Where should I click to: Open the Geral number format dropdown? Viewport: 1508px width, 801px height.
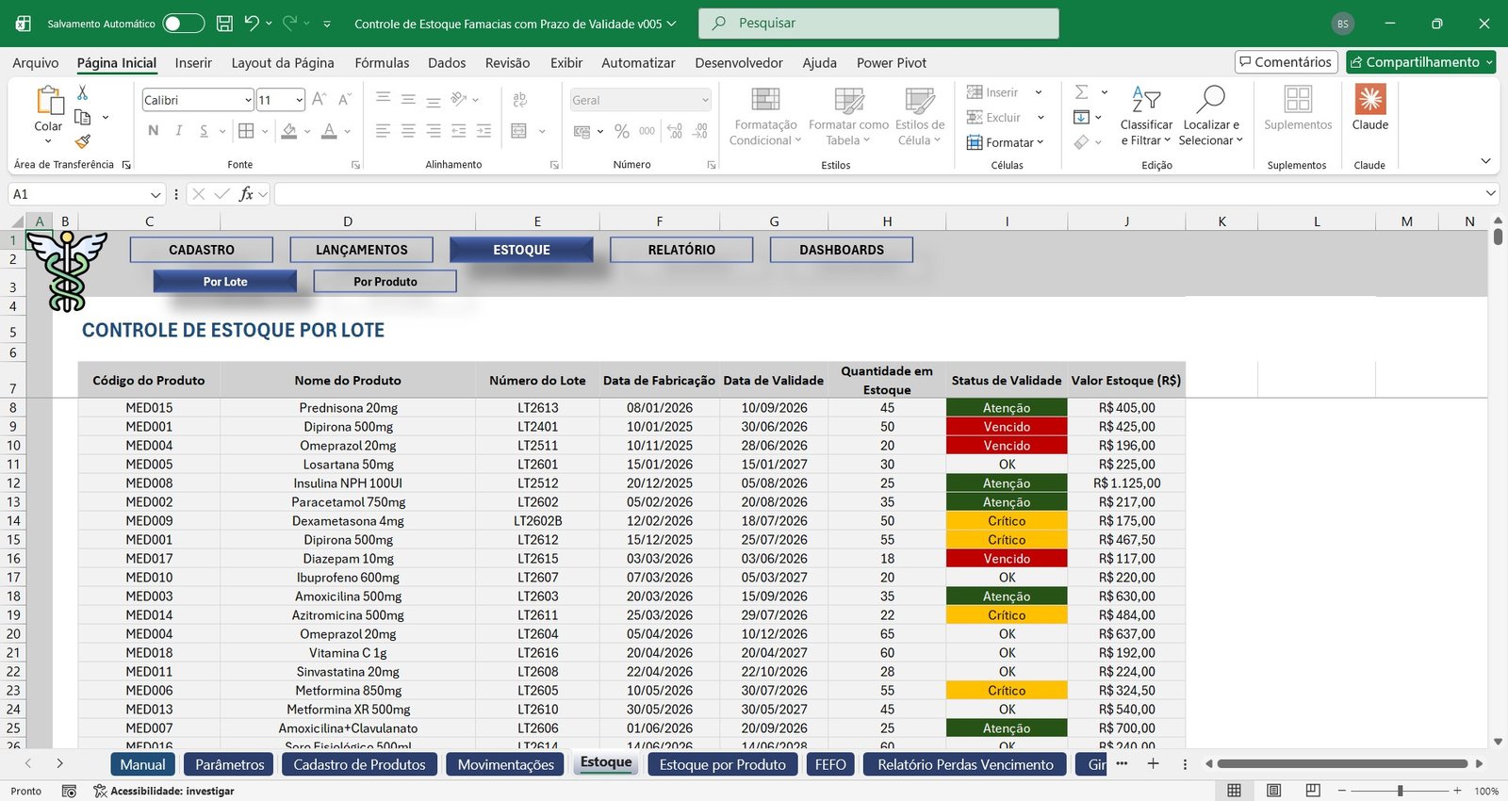[705, 100]
